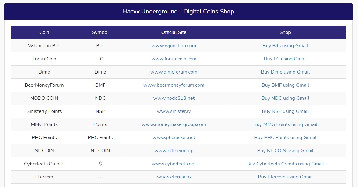Open www.beermoneyforum.com link
358x187 pixels.
tap(174, 85)
